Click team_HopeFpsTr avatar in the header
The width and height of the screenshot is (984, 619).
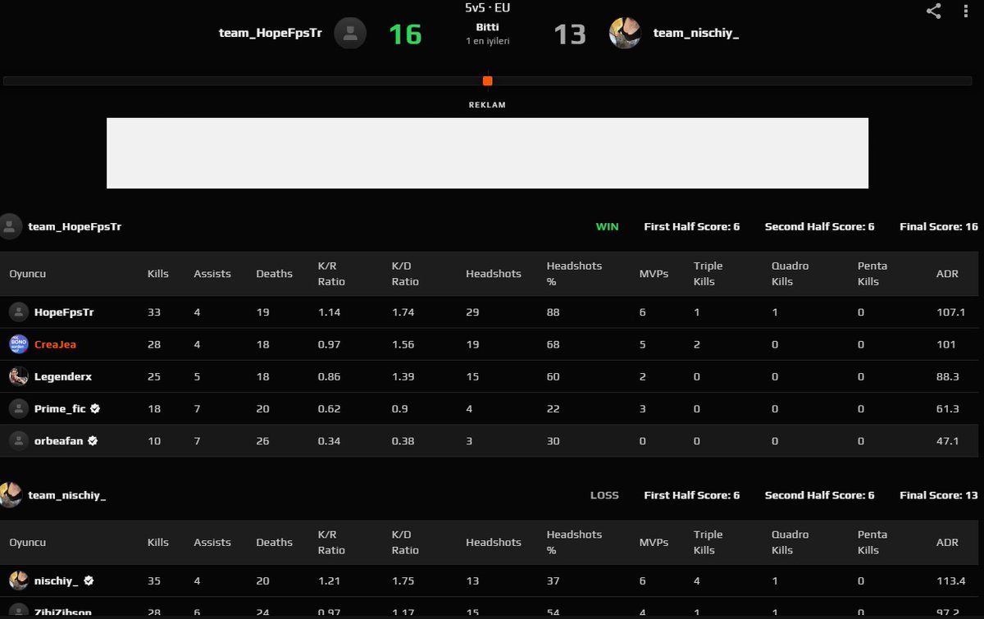point(350,34)
